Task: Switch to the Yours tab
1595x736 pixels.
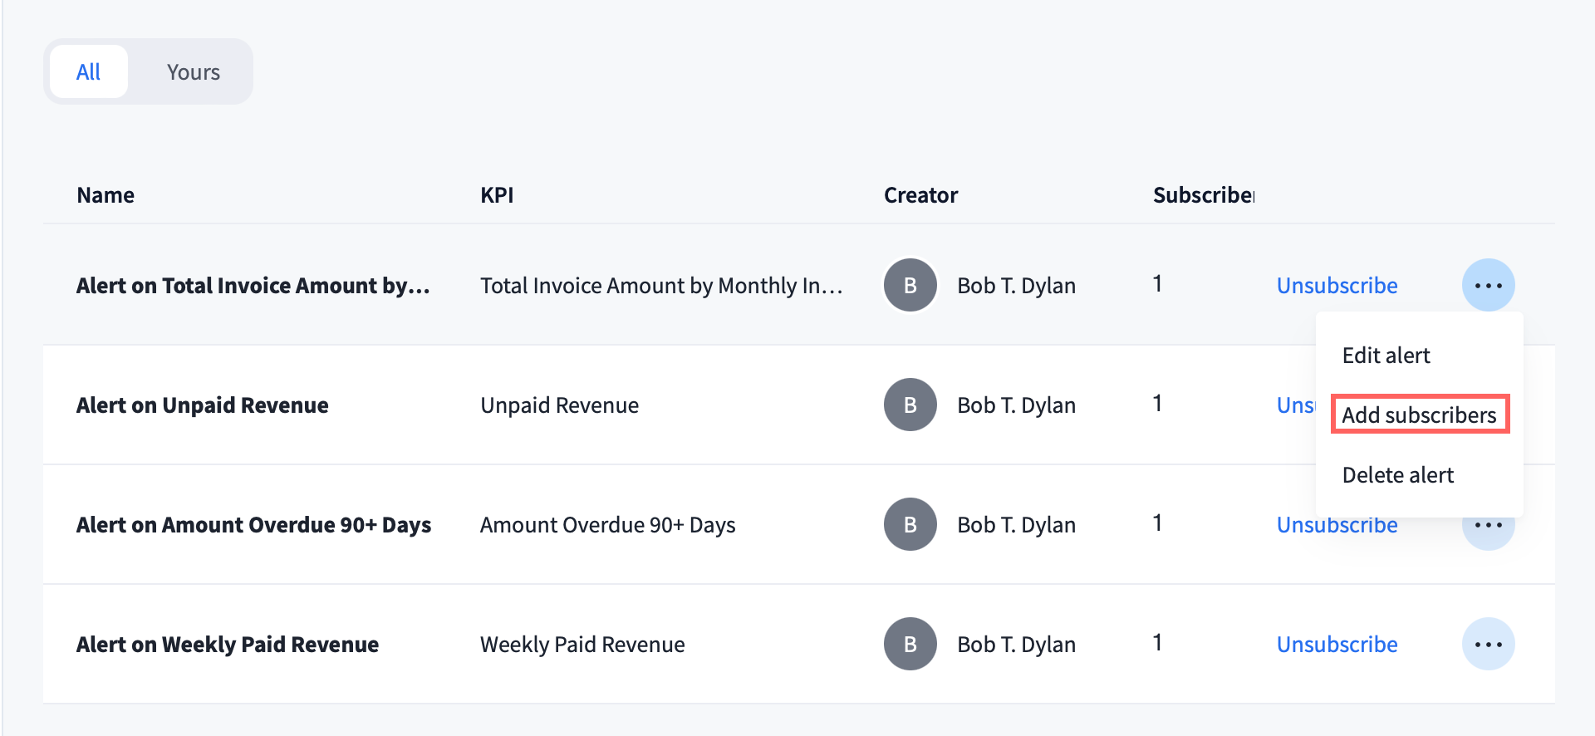Action: [x=193, y=72]
